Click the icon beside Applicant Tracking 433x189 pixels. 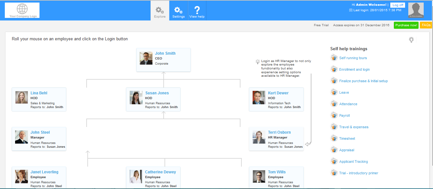pyautogui.click(x=334, y=161)
